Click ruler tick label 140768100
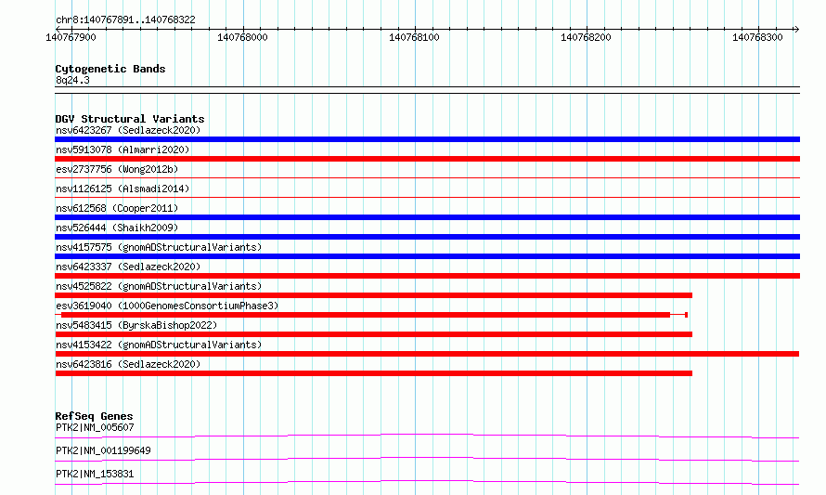Screen dimensions: 826x495 [414, 37]
